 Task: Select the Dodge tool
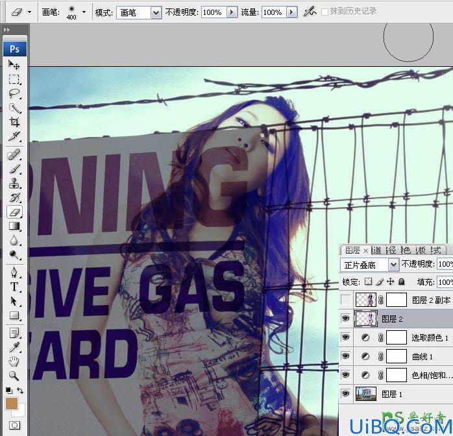pyautogui.click(x=14, y=255)
